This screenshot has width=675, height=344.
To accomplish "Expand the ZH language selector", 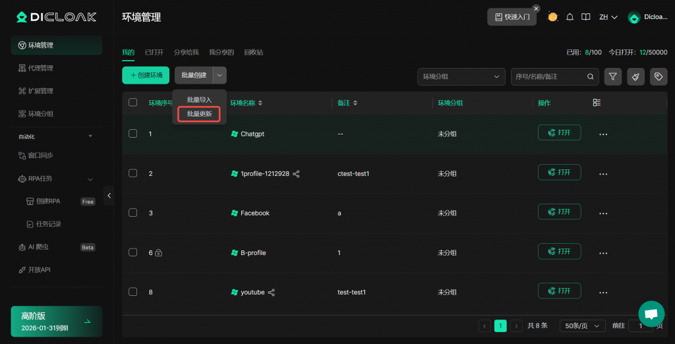I will pyautogui.click(x=608, y=17).
